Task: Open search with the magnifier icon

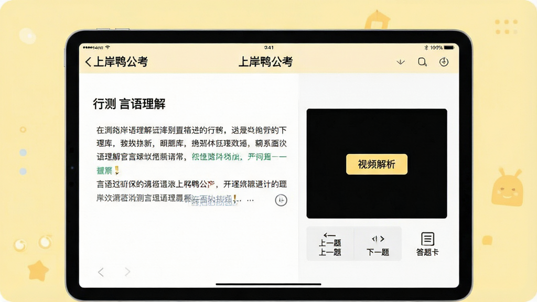Action: coord(422,62)
